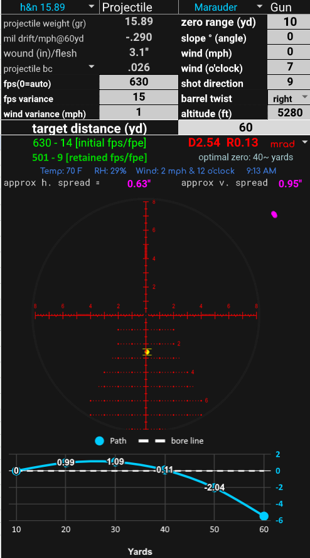Select the fps variance field showing 15
Image resolution: width=310 pixels, height=558 pixels.
tap(139, 97)
